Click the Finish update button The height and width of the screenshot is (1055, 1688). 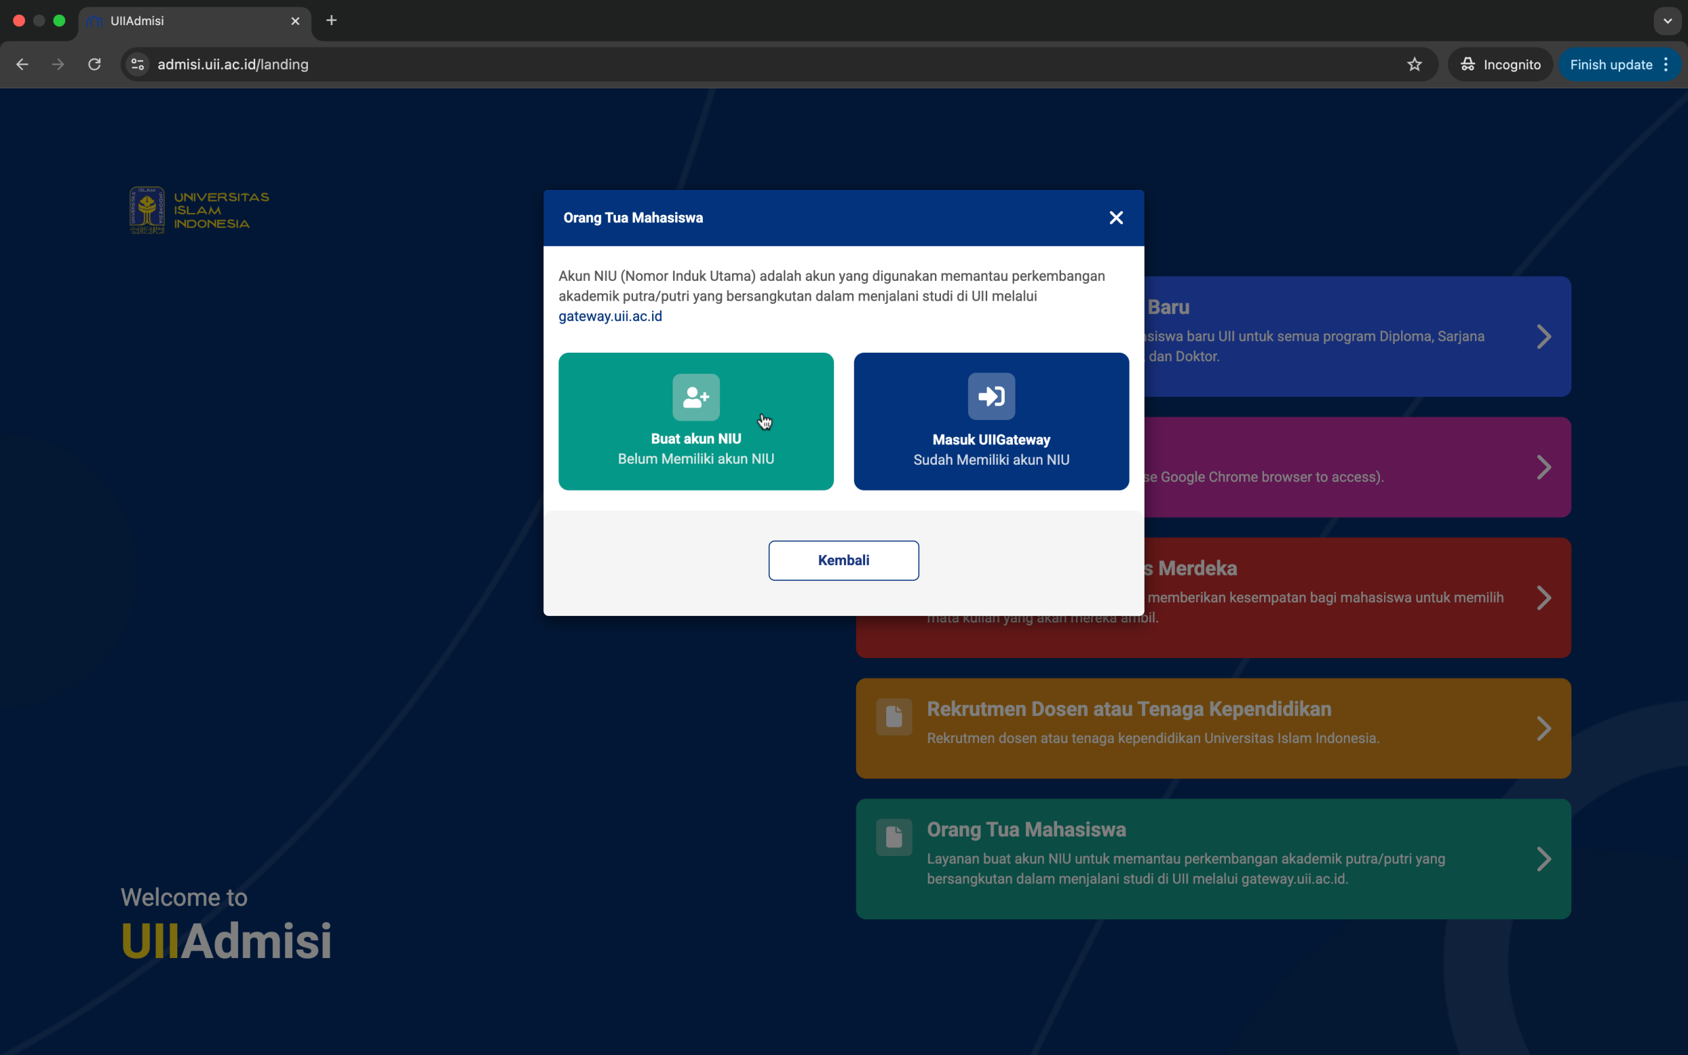point(1610,64)
